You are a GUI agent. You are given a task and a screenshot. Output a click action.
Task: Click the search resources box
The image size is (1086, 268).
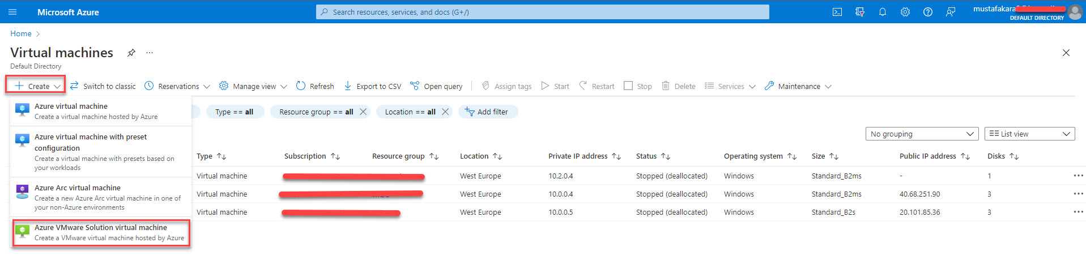click(542, 12)
